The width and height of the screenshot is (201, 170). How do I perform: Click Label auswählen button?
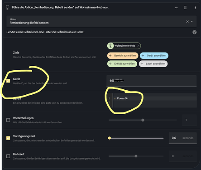click(153, 63)
